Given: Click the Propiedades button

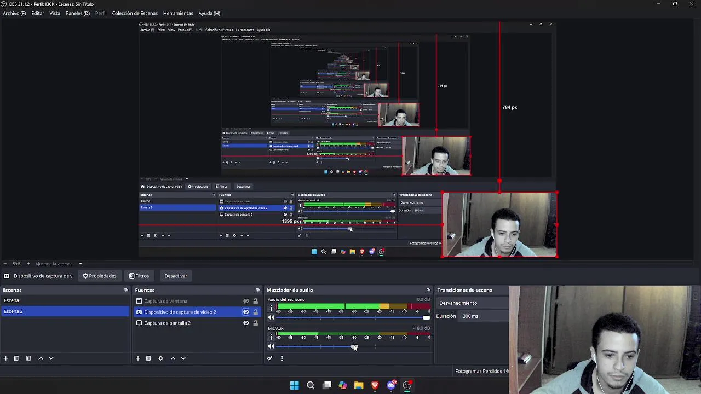Looking at the screenshot, I should (x=100, y=276).
